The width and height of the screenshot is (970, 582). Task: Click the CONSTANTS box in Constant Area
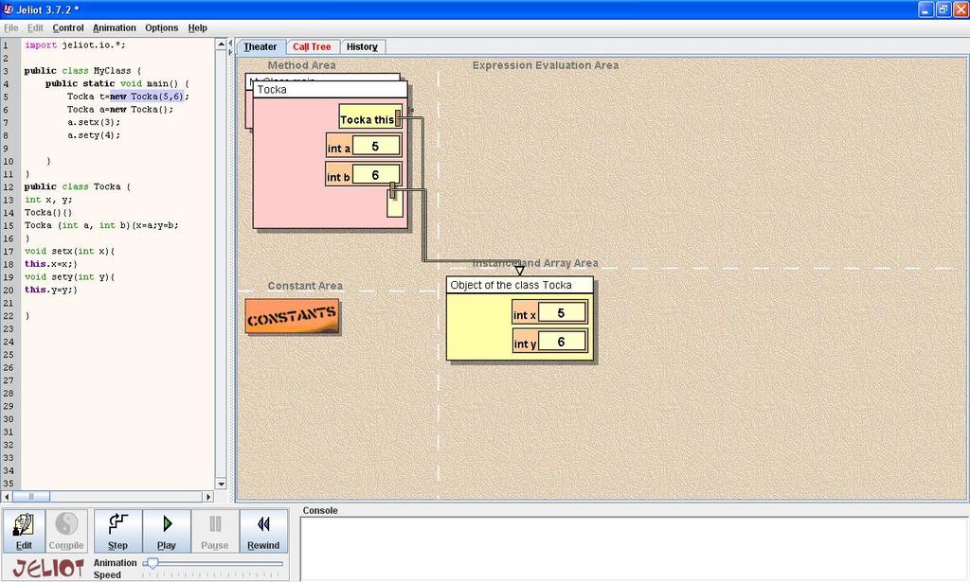point(292,317)
